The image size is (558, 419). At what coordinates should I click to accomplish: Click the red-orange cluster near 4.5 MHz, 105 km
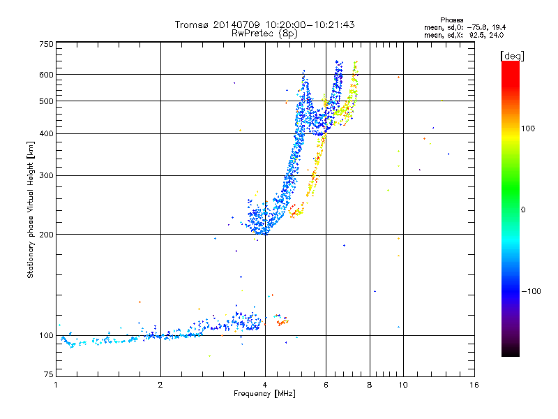point(282,322)
